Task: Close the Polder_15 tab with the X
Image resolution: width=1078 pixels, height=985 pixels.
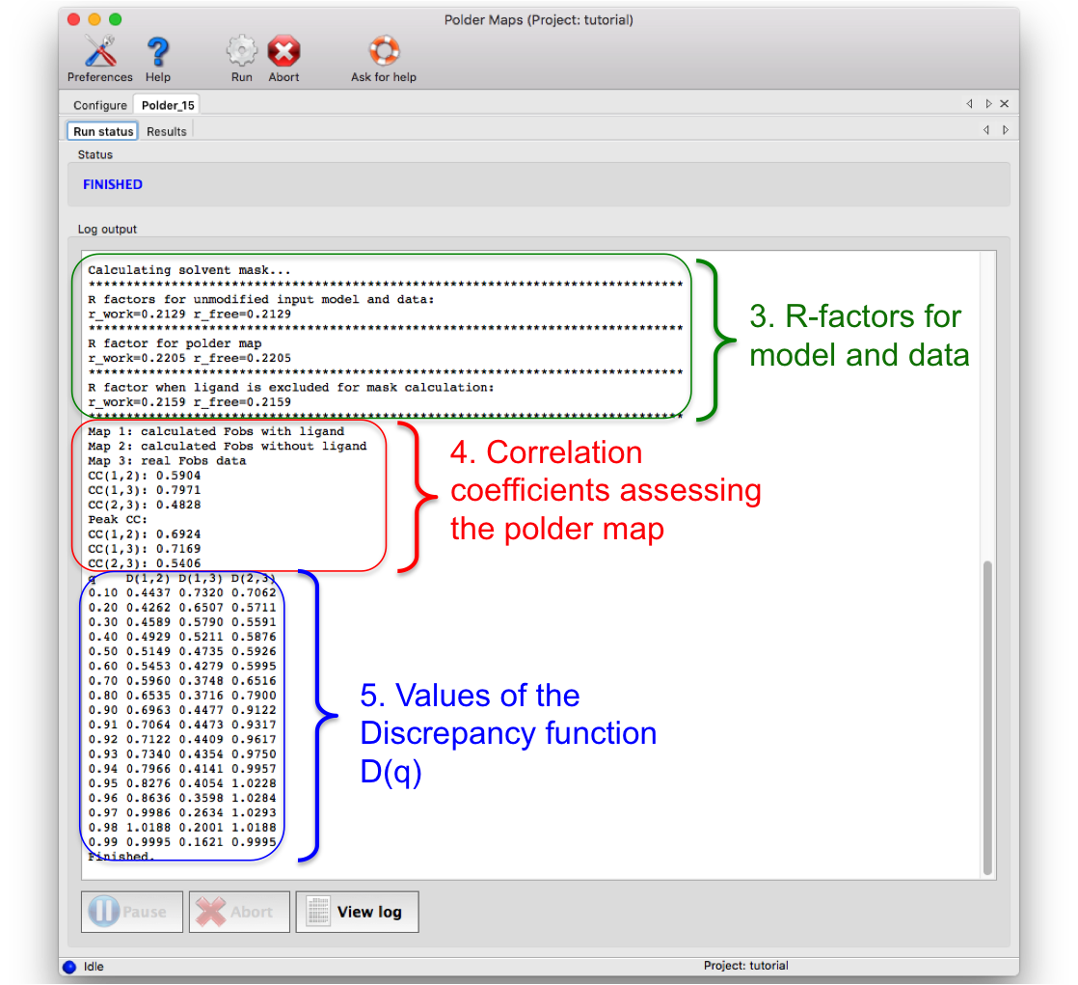Action: click(1004, 104)
